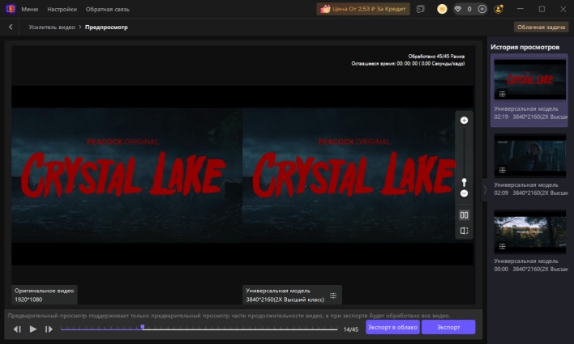Click the 02:19 history entry text
The image size is (574, 344).
point(530,113)
